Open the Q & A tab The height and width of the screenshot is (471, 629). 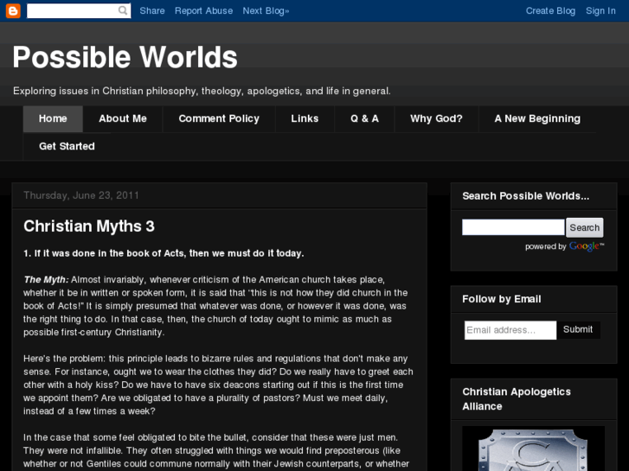pos(364,118)
